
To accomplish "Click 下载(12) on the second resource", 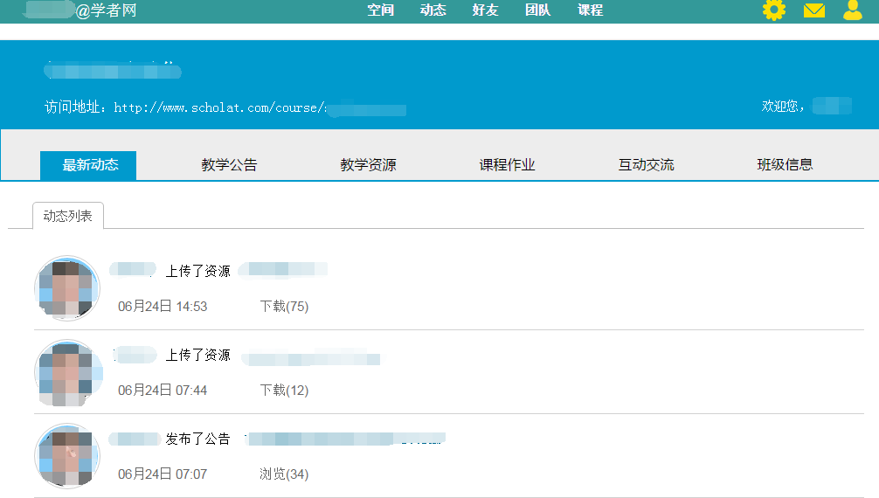I will (x=284, y=391).
